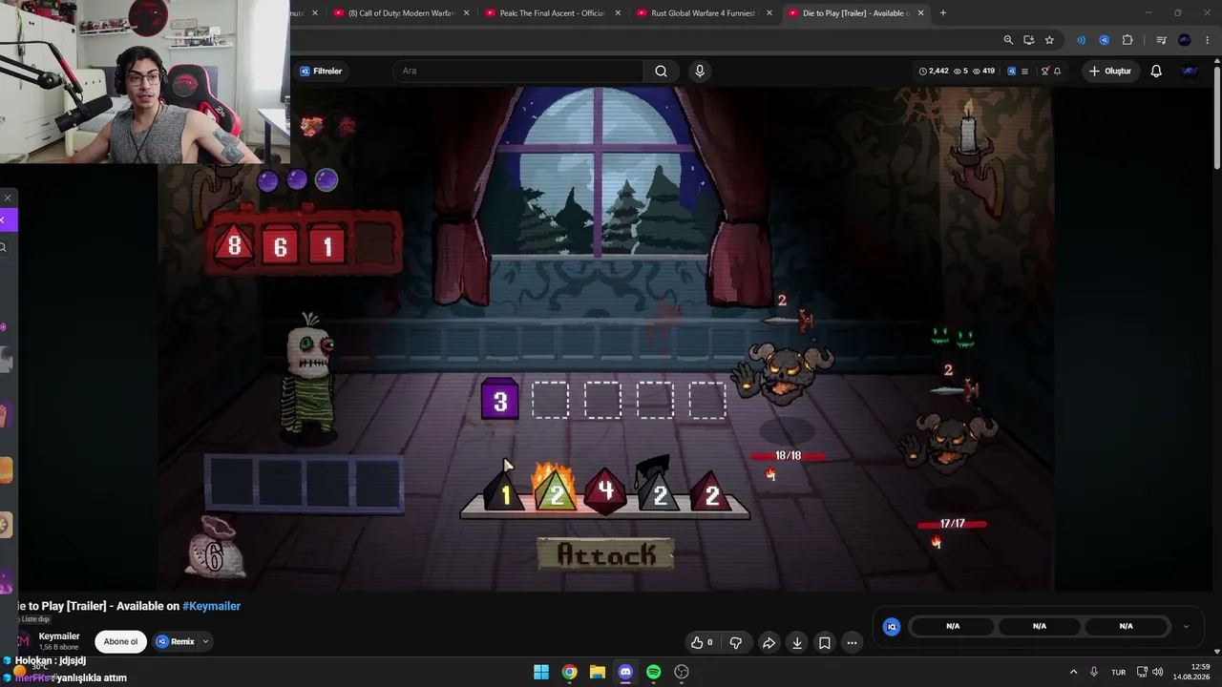Click the Remix button
This screenshot has height=687, width=1222.
tap(176, 641)
